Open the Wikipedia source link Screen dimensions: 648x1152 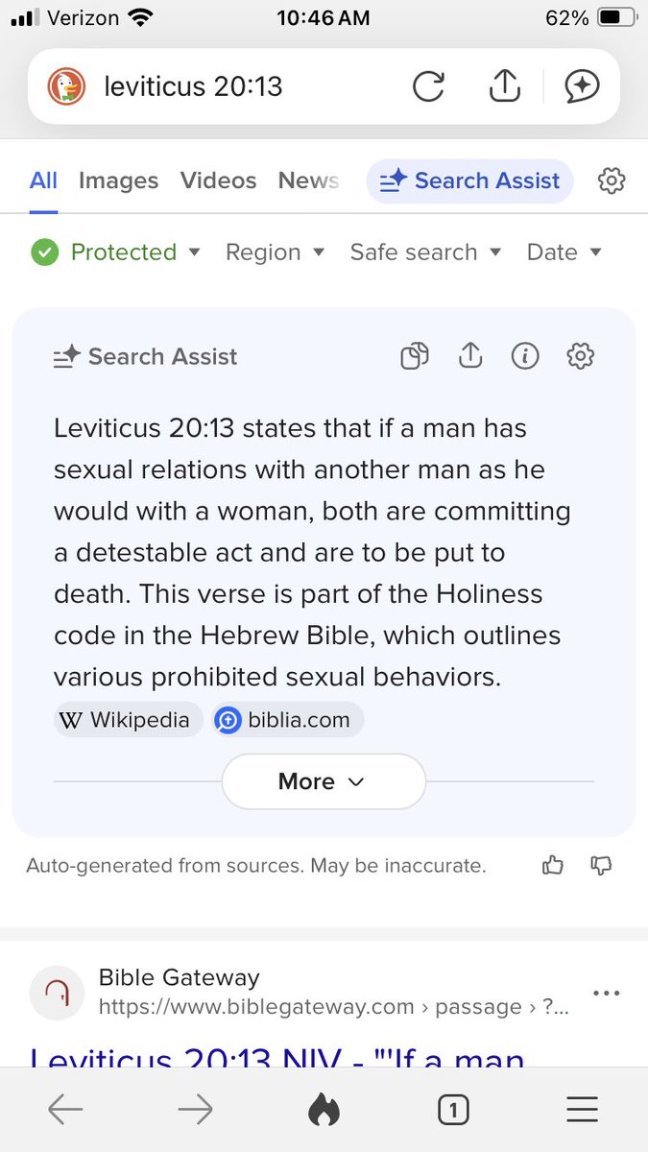129,720
